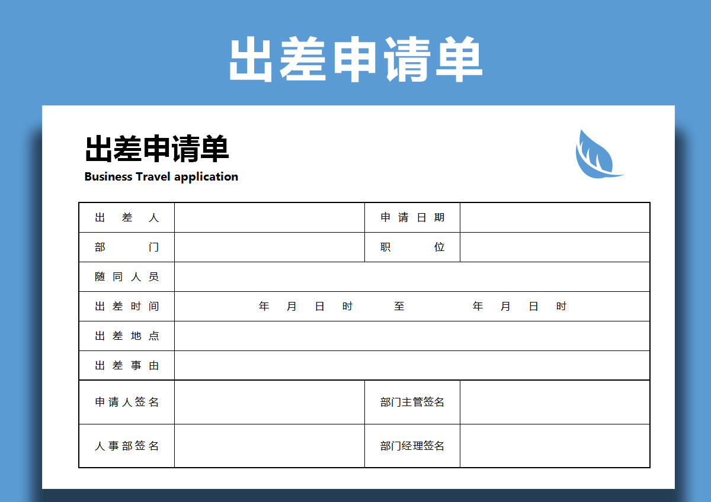The image size is (711, 502).
Task: Click the empty field next to 部门
Action: pyautogui.click(x=269, y=247)
